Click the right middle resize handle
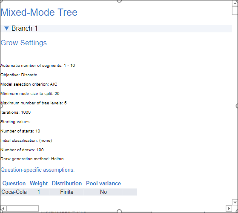The width and height of the screenshot is (238, 213). click(x=237, y=106)
